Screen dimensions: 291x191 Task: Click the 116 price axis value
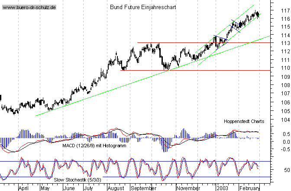pyautogui.click(x=285, y=19)
